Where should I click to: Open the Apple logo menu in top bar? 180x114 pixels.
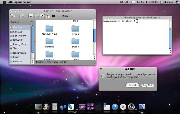pos(4,2)
